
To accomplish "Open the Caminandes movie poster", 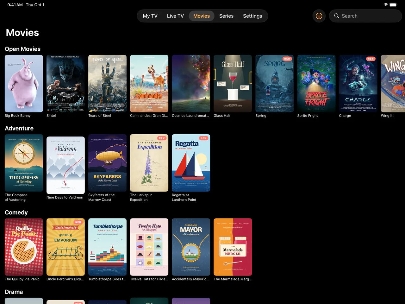I will click(149, 84).
